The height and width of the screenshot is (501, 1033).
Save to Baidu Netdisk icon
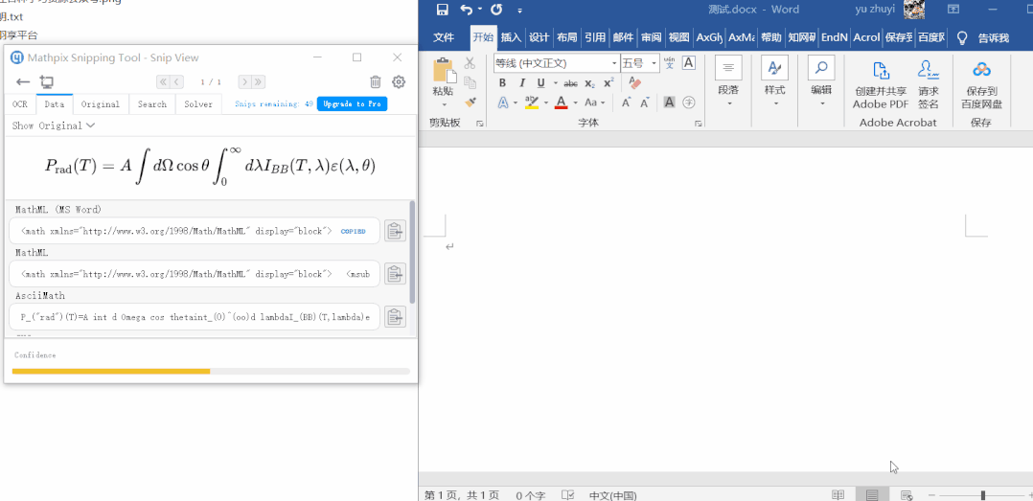point(981,85)
